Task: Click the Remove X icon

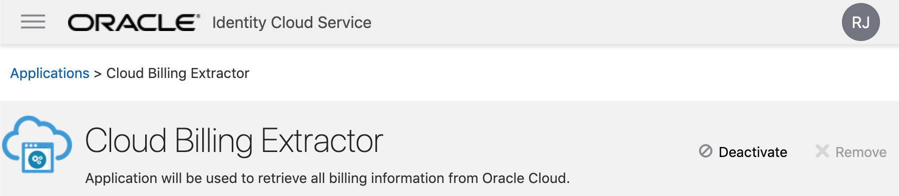Action: (822, 151)
